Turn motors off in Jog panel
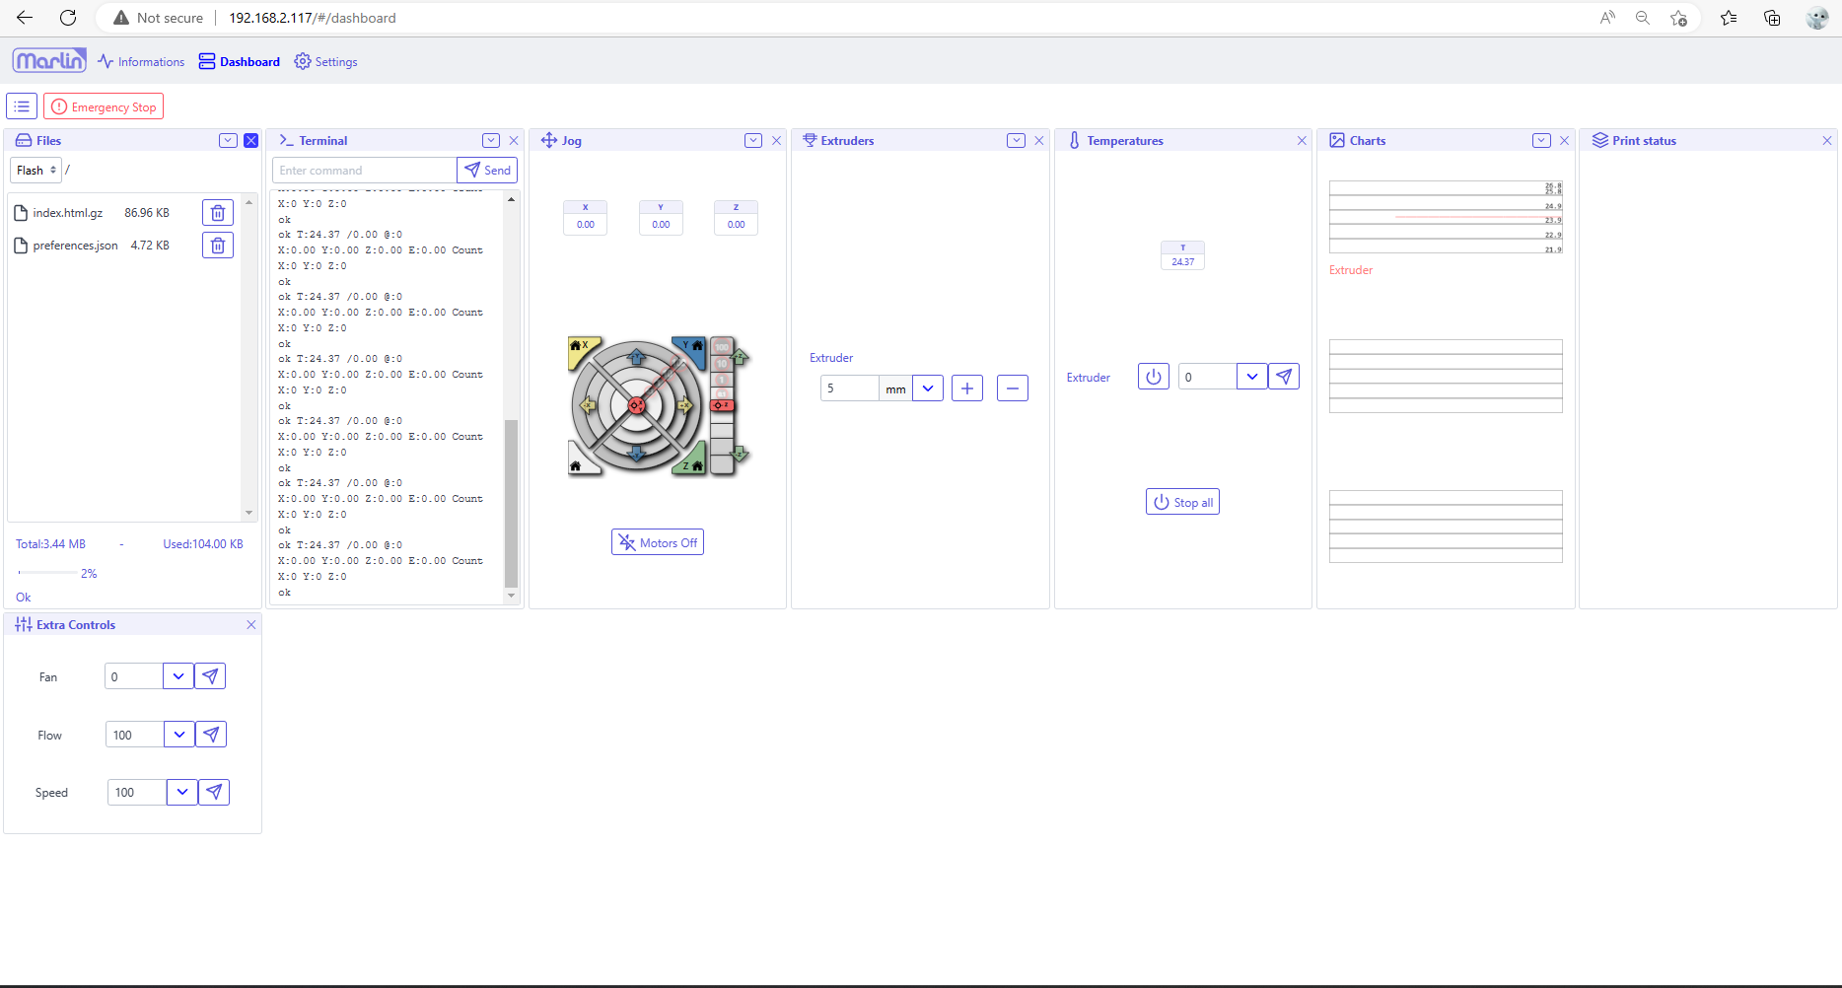Image resolution: width=1842 pixels, height=988 pixels. pyautogui.click(x=657, y=542)
